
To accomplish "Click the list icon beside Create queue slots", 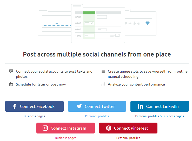I will point(103,71).
